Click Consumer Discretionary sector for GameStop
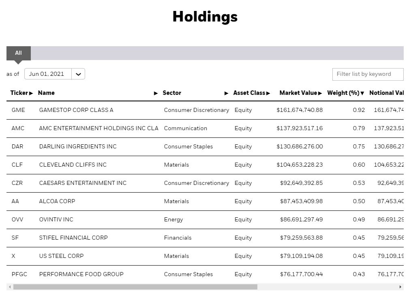411x296 pixels. click(197, 110)
